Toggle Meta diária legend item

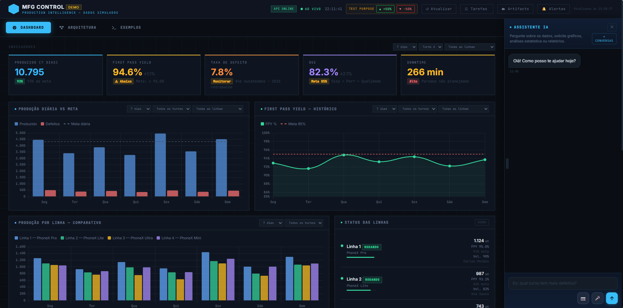[77, 124]
